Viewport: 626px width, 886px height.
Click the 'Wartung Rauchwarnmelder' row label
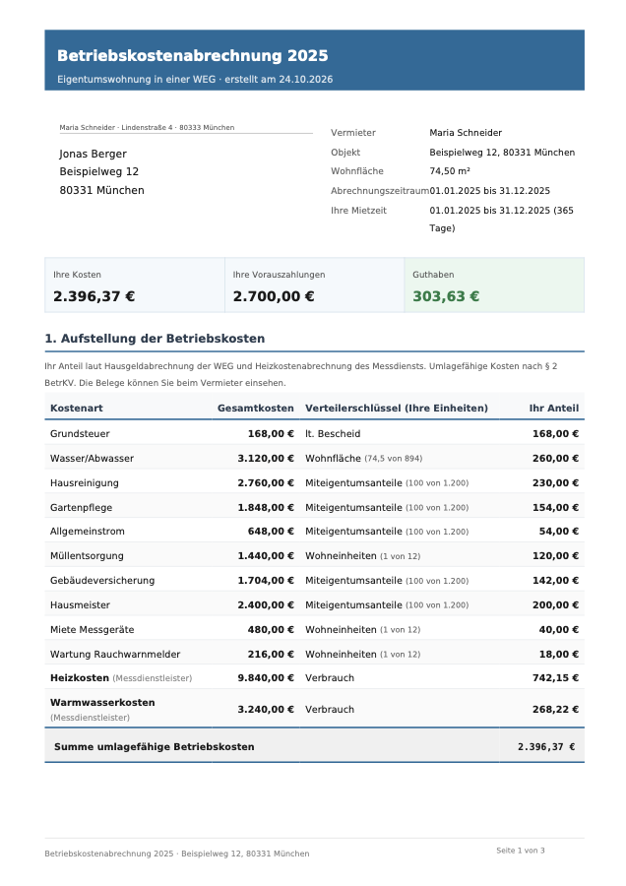[x=115, y=655]
